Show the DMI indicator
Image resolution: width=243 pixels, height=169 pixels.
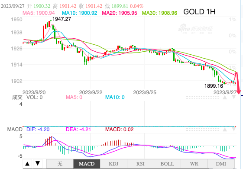(221, 164)
